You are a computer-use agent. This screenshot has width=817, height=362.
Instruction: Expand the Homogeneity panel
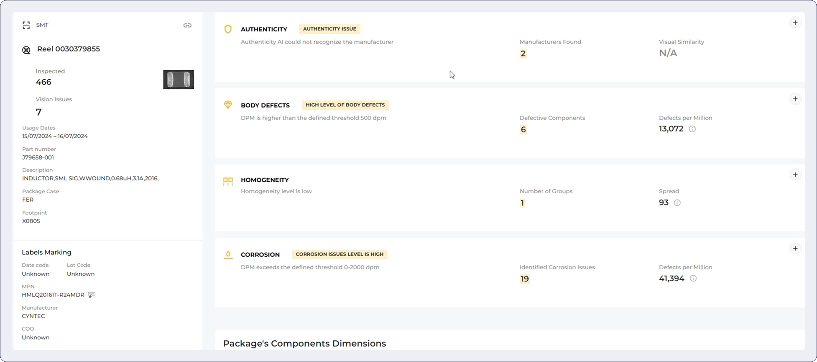795,175
